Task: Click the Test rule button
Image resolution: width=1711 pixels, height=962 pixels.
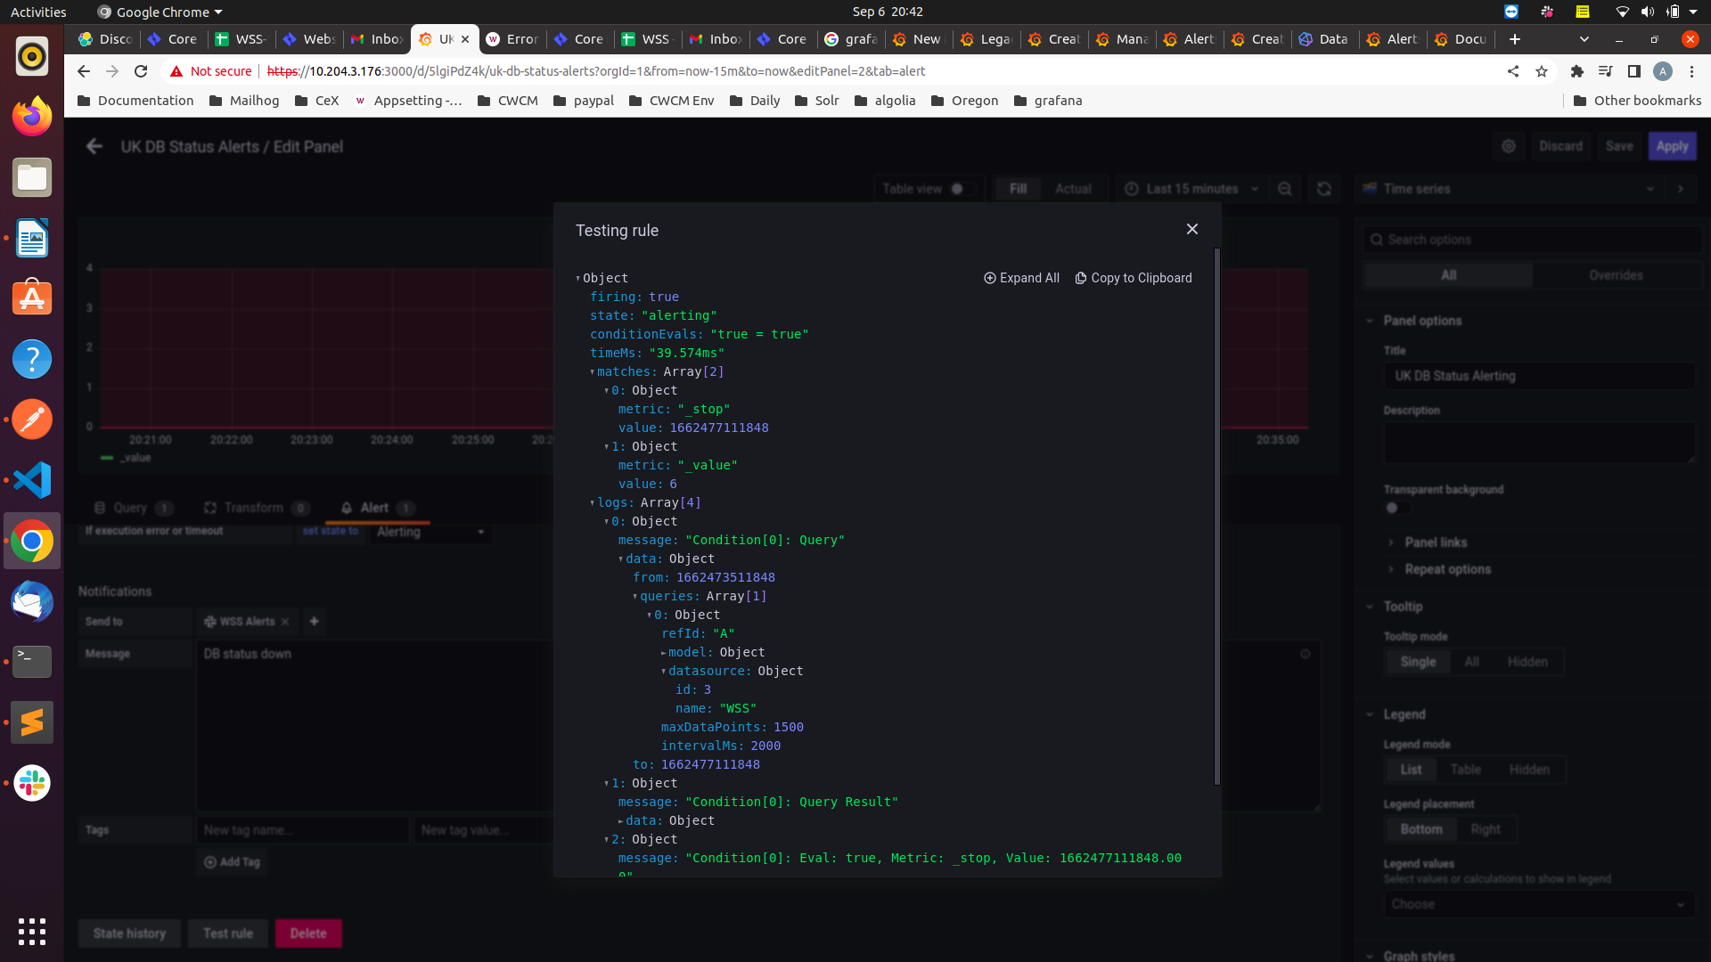Action: click(228, 933)
